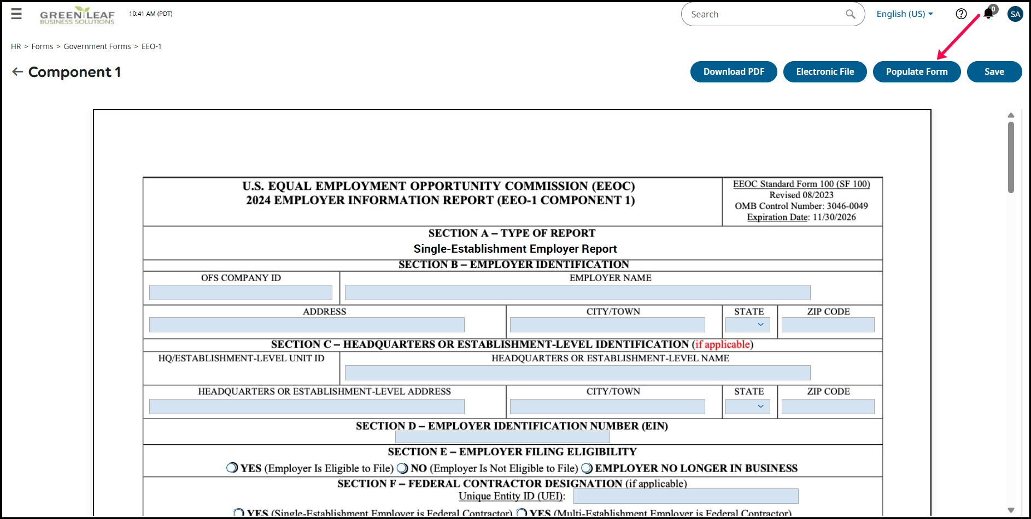Viewport: 1031px width, 519px height.
Task: Click the Section C City/Town field
Action: [x=607, y=407]
